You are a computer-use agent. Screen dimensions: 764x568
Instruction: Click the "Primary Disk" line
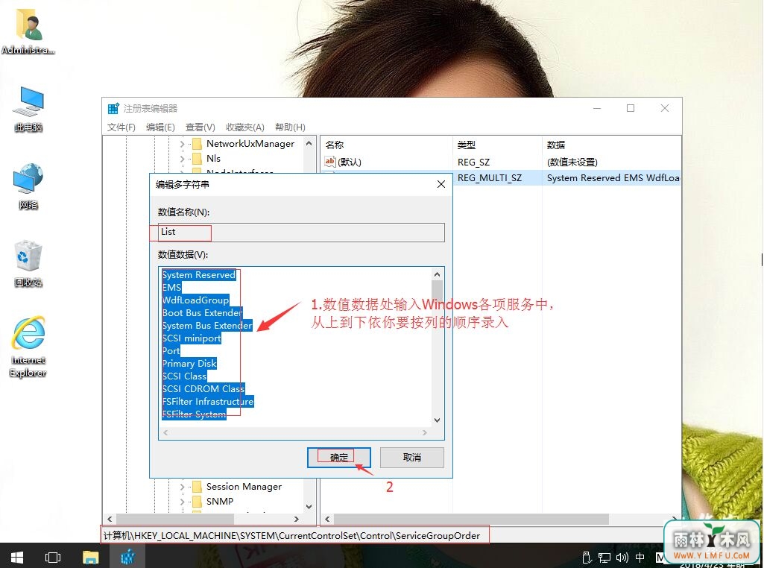189,364
